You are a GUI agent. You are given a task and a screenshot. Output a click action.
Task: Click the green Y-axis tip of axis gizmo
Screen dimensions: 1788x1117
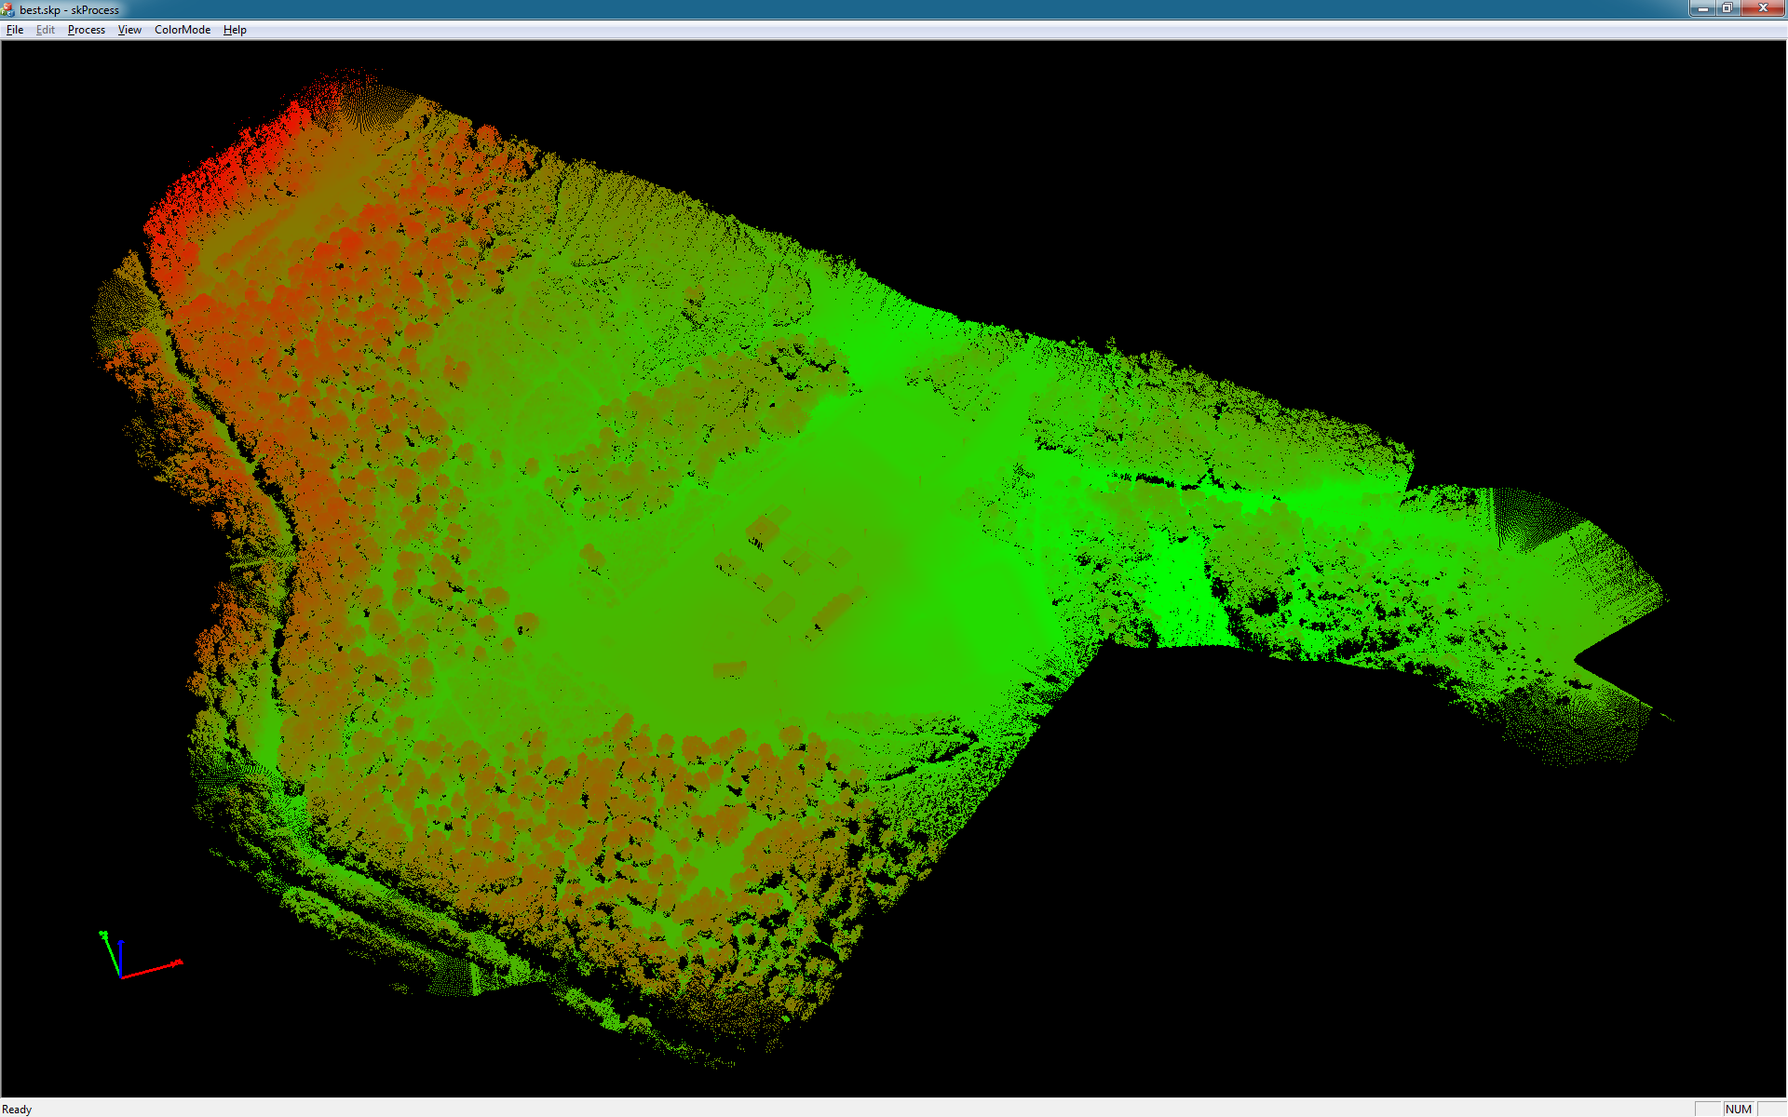tap(103, 934)
